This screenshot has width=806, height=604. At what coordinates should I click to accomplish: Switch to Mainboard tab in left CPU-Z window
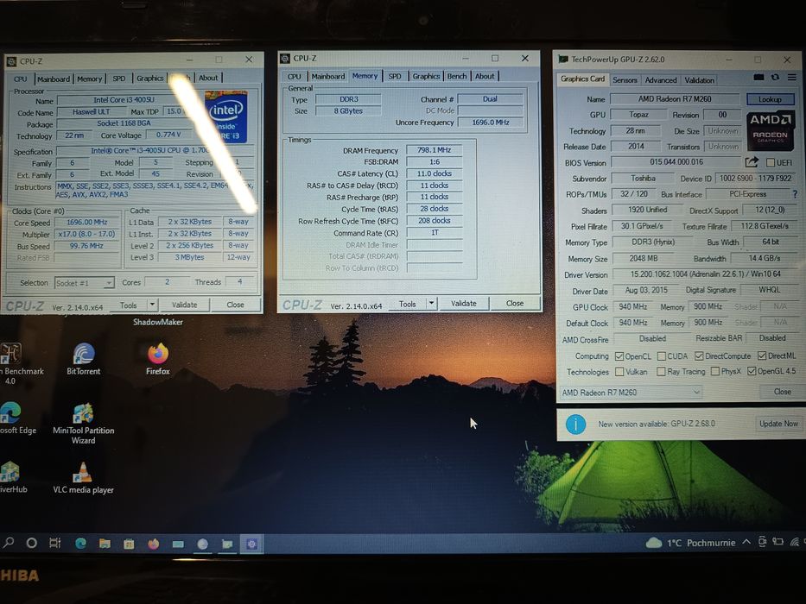[54, 79]
